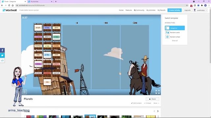
Task: Go back to previous page
Action: [x=2, y=5]
